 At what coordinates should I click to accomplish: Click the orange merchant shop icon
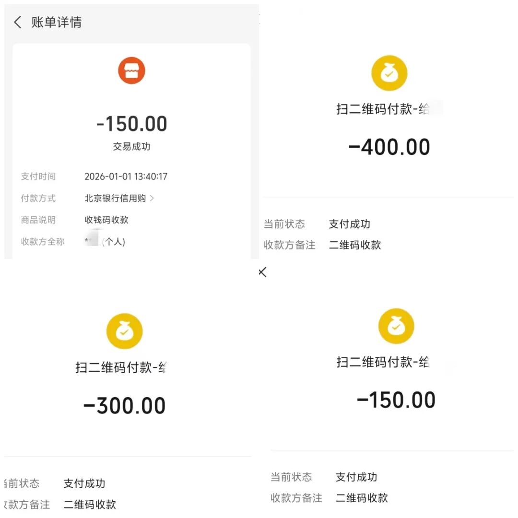pos(131,71)
